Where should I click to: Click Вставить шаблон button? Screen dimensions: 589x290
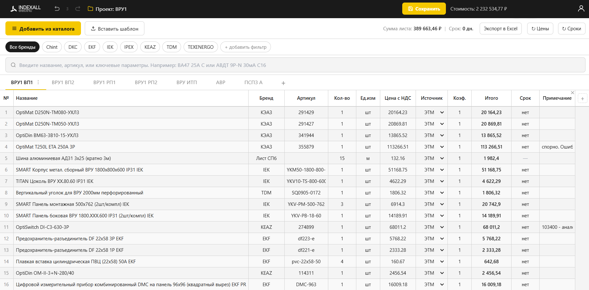(114, 29)
